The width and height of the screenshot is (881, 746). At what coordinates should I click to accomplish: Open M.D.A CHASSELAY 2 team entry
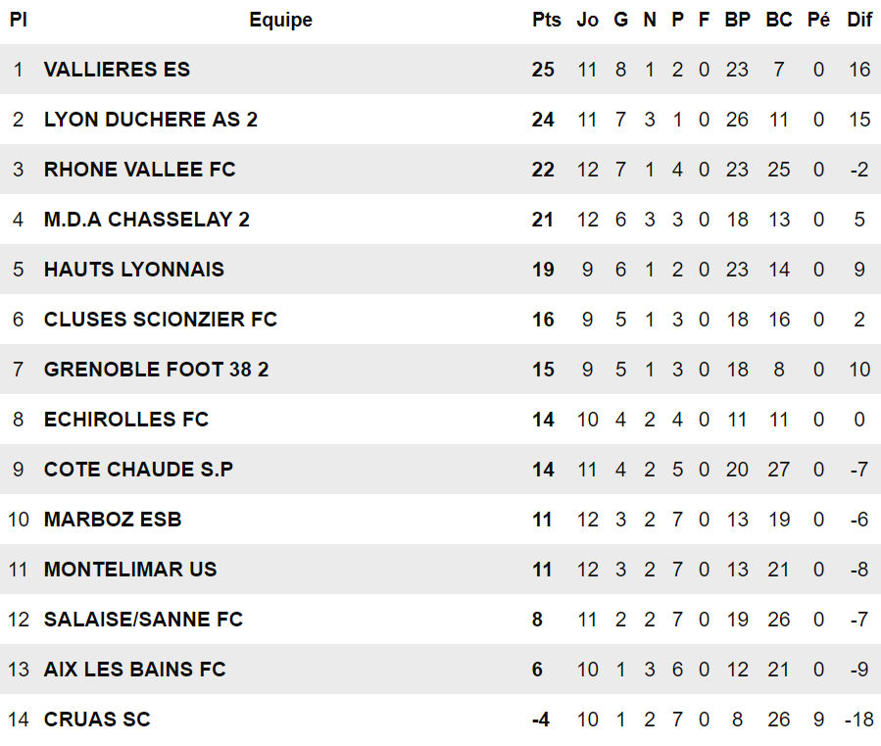[147, 220]
